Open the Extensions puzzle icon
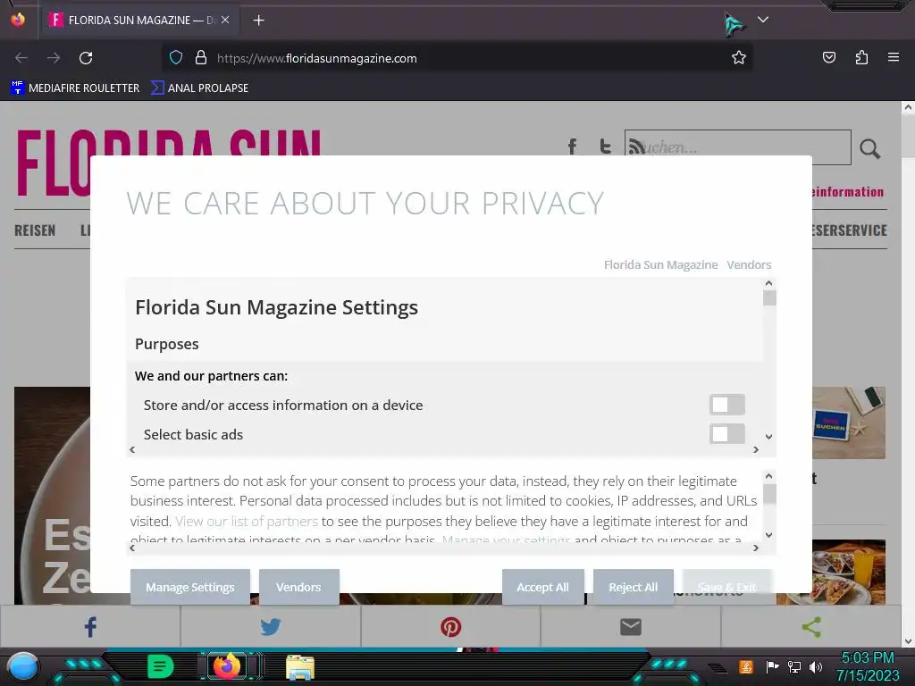 861,57
